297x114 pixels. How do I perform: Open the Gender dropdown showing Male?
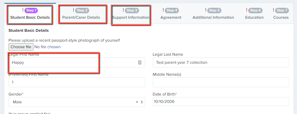(77, 102)
